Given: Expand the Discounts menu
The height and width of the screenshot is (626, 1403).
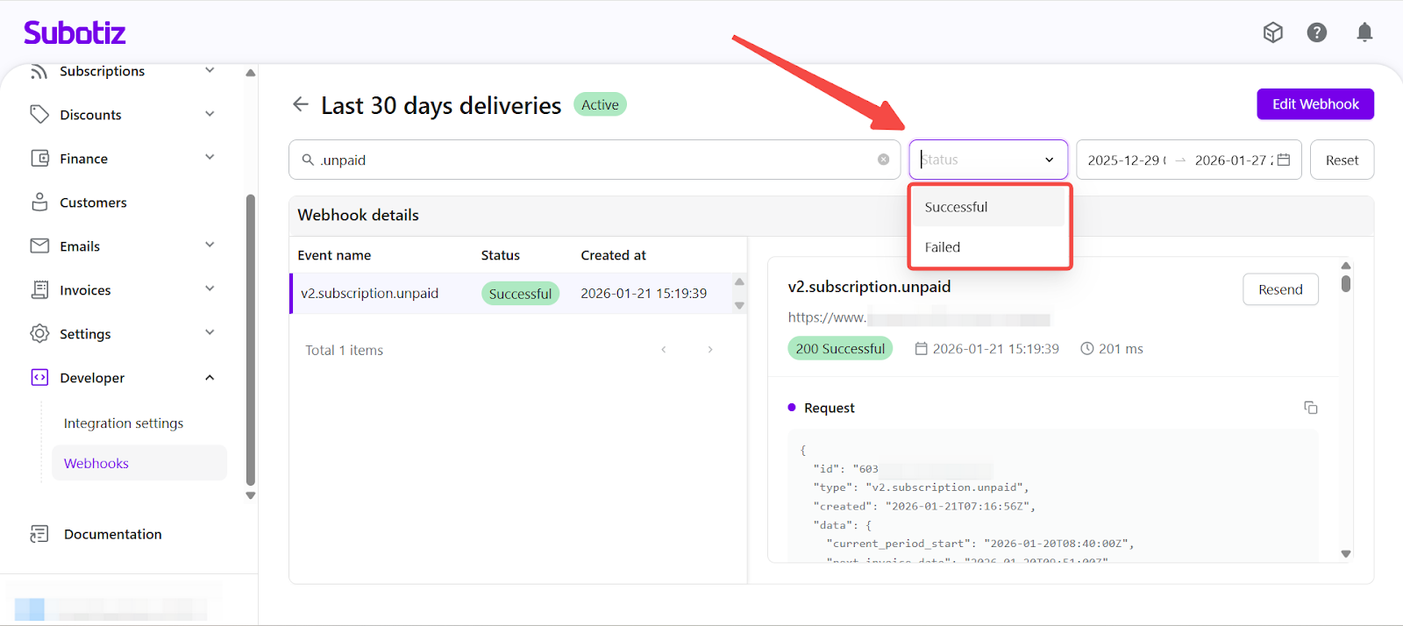Looking at the screenshot, I should coord(210,114).
